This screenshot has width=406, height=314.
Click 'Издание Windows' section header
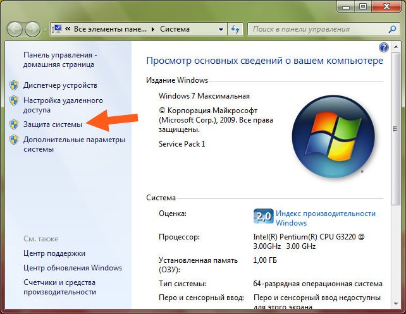coord(177,80)
